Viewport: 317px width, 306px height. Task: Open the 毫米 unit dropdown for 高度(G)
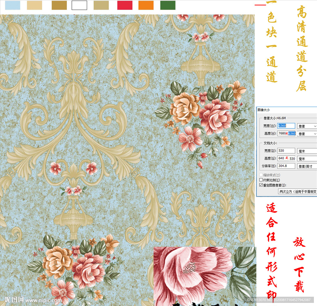click(307, 159)
